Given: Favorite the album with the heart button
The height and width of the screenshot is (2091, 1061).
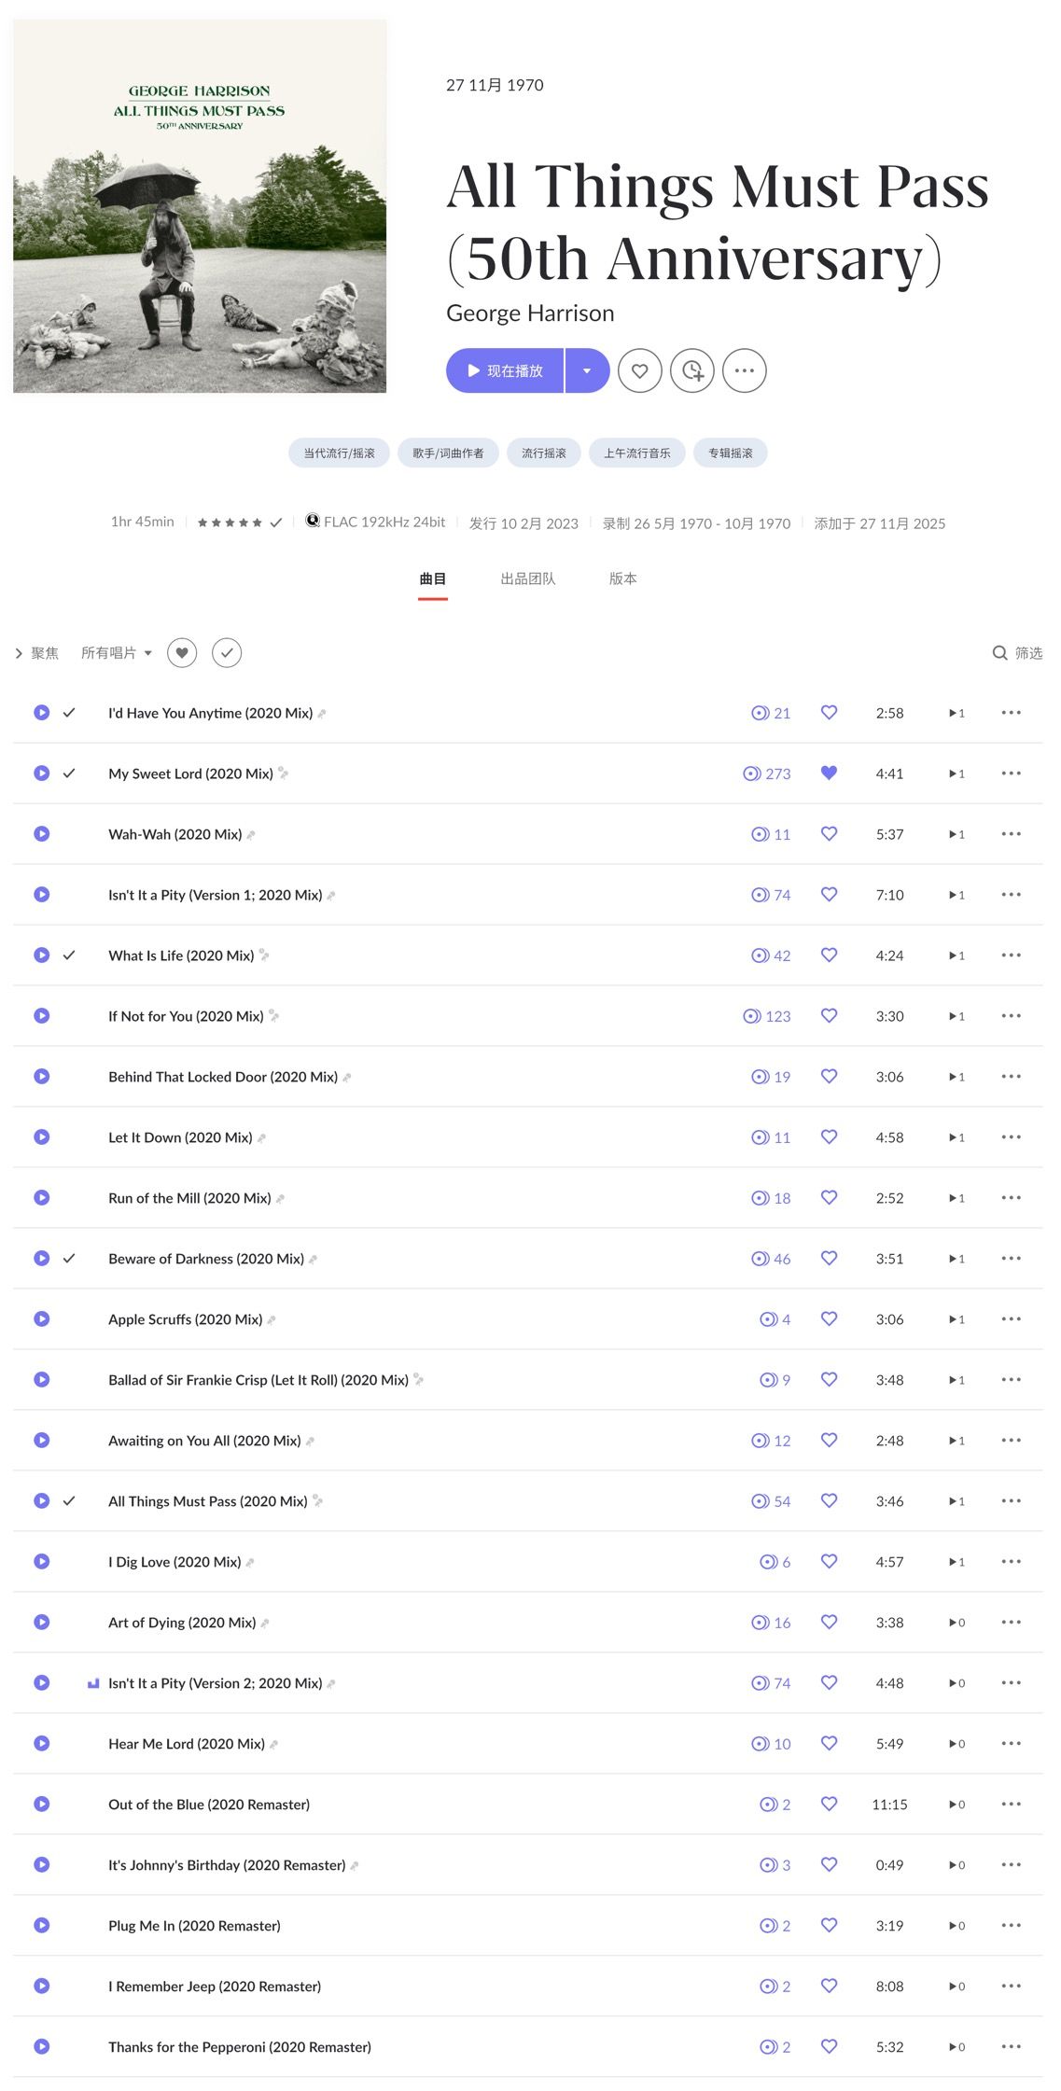Looking at the screenshot, I should pyautogui.click(x=639, y=371).
